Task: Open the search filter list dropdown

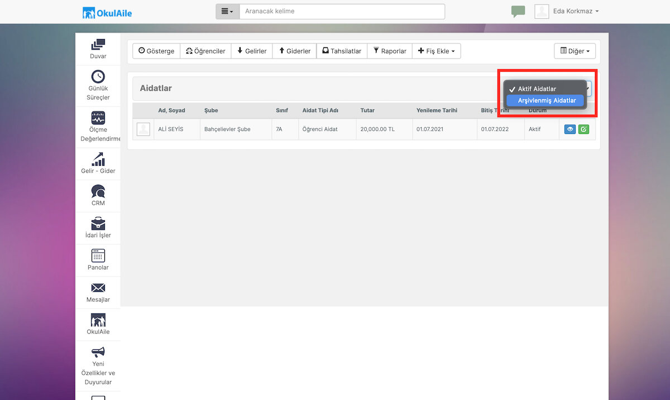Action: (x=227, y=12)
